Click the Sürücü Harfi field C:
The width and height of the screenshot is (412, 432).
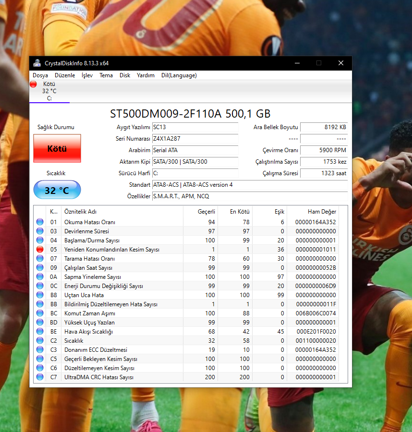coord(195,173)
